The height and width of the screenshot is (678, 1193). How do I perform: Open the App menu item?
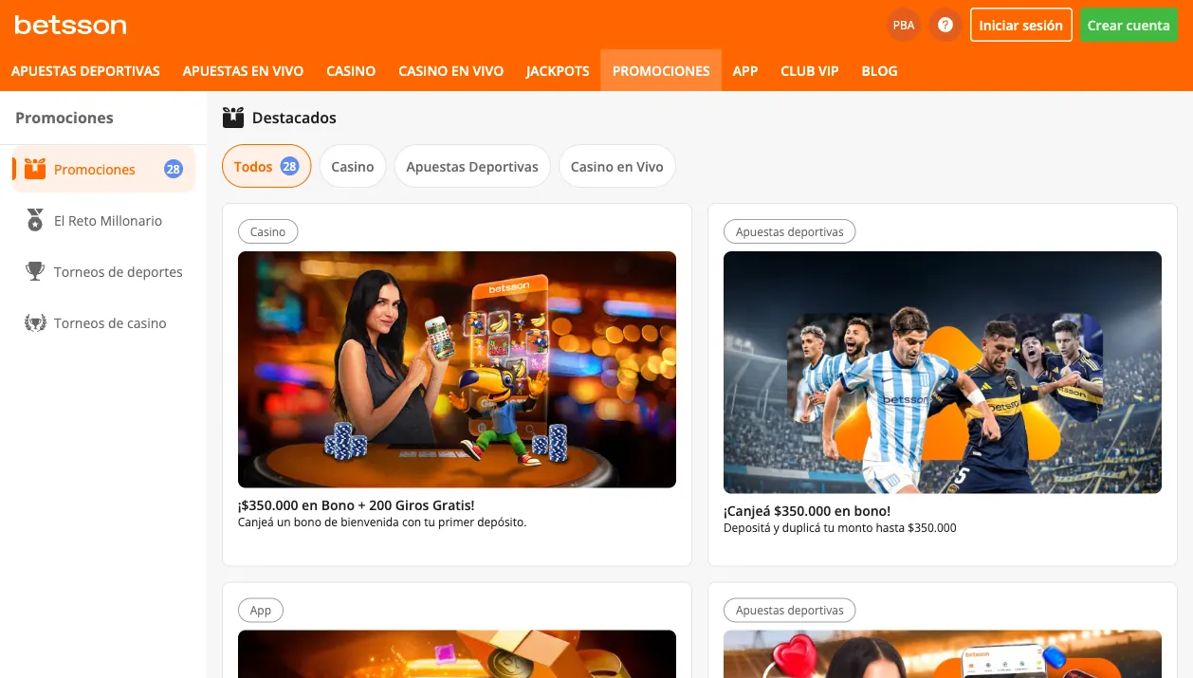point(745,71)
